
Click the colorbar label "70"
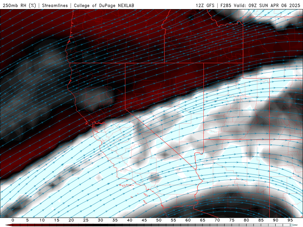click(217, 220)
